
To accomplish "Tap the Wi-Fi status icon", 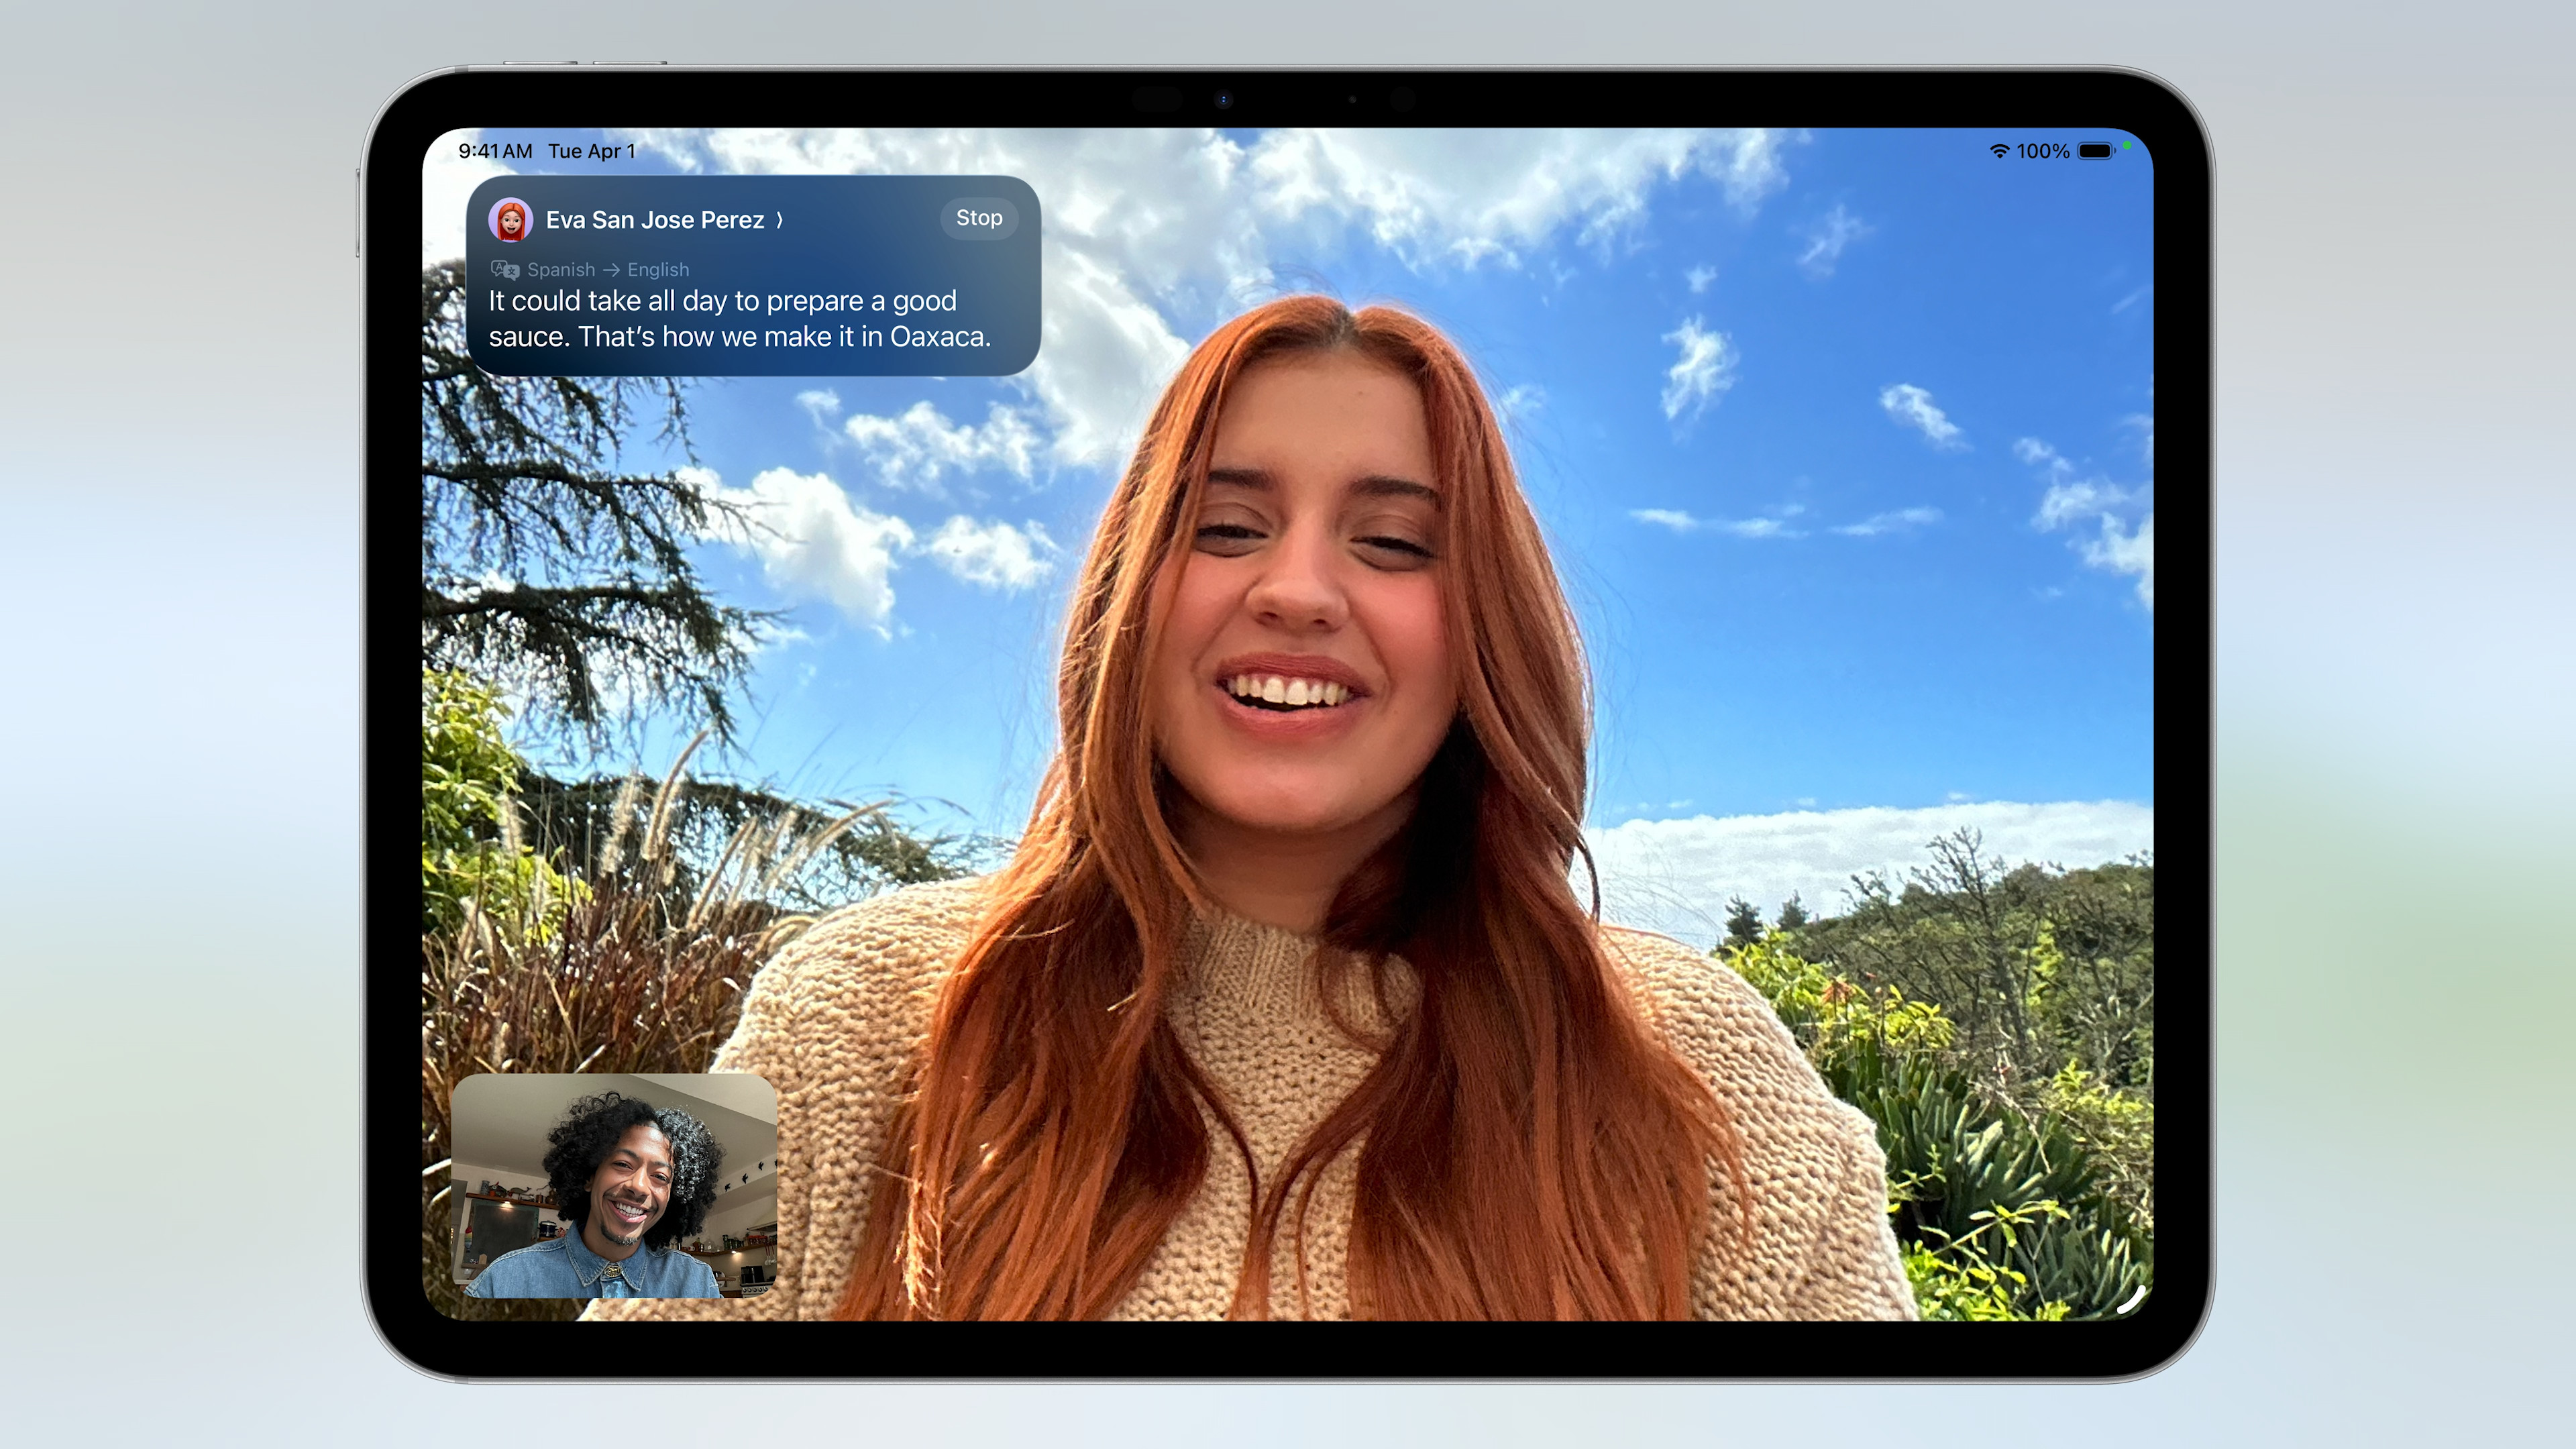I will [x=1999, y=151].
